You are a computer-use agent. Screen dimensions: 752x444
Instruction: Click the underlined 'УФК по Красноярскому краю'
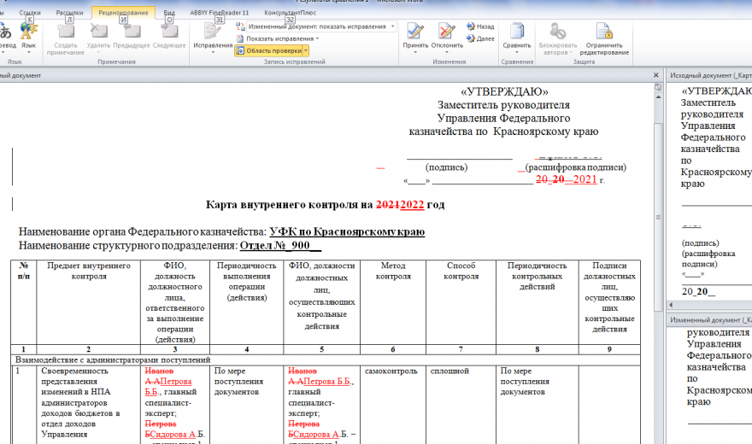pos(347,231)
